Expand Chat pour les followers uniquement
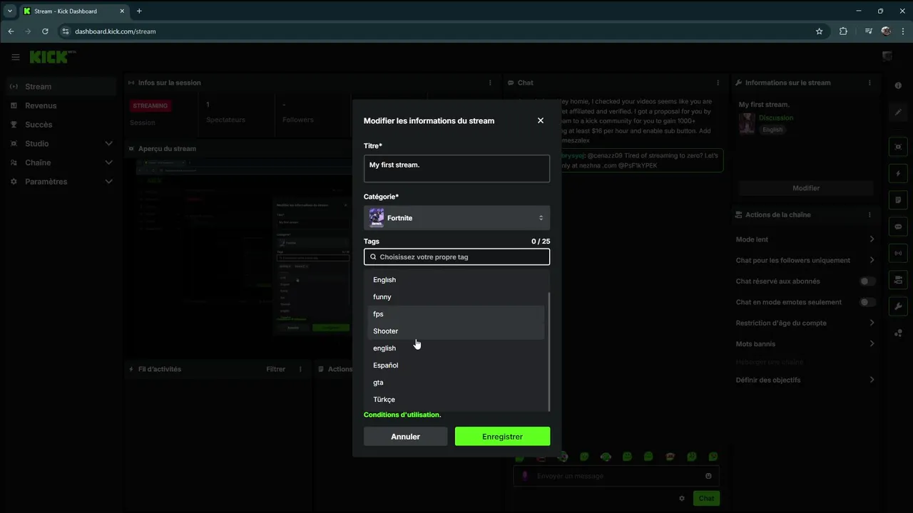 point(872,260)
